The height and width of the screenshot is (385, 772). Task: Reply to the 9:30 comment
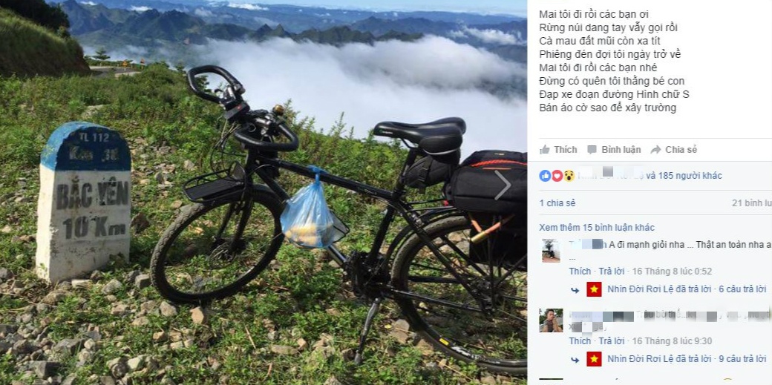pyautogui.click(x=611, y=341)
